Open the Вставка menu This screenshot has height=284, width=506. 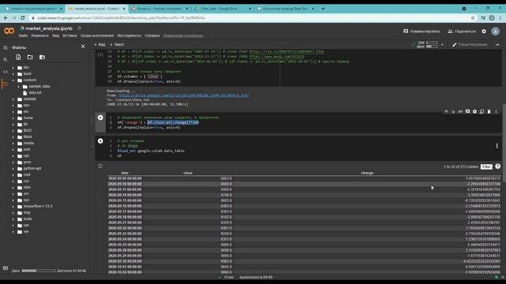point(70,35)
